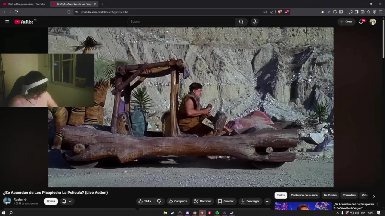Select the Comedias chip
The image size is (385, 216).
[x=349, y=195]
